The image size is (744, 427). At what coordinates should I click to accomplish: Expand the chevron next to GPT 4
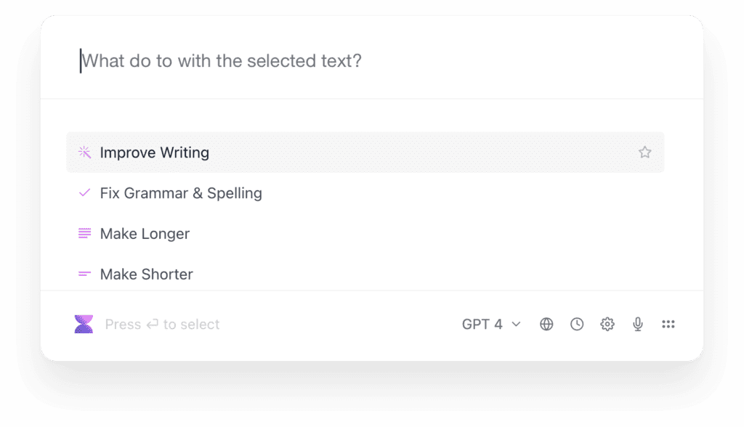[x=517, y=325]
